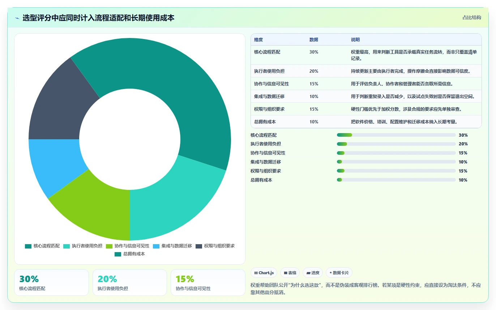The image size is (496, 310).
Task: Select the Chart.js chip
Action: pyautogui.click(x=264, y=273)
